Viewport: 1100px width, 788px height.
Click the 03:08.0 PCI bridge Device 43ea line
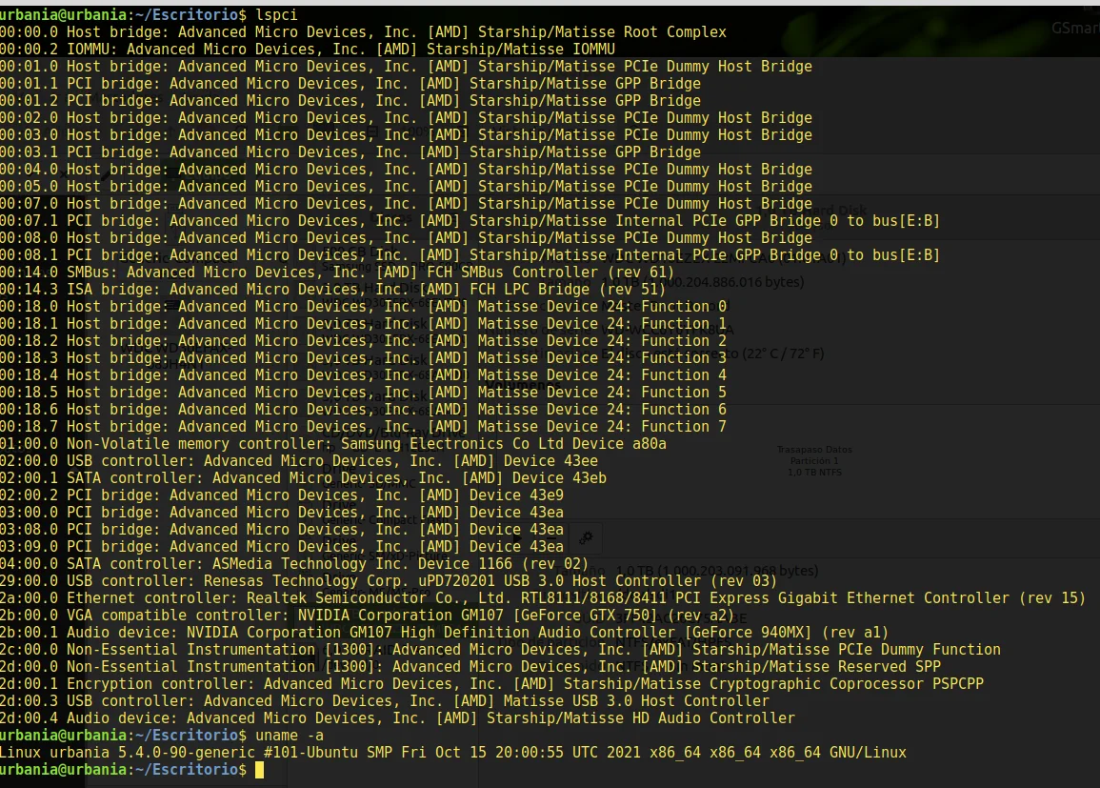click(x=282, y=531)
